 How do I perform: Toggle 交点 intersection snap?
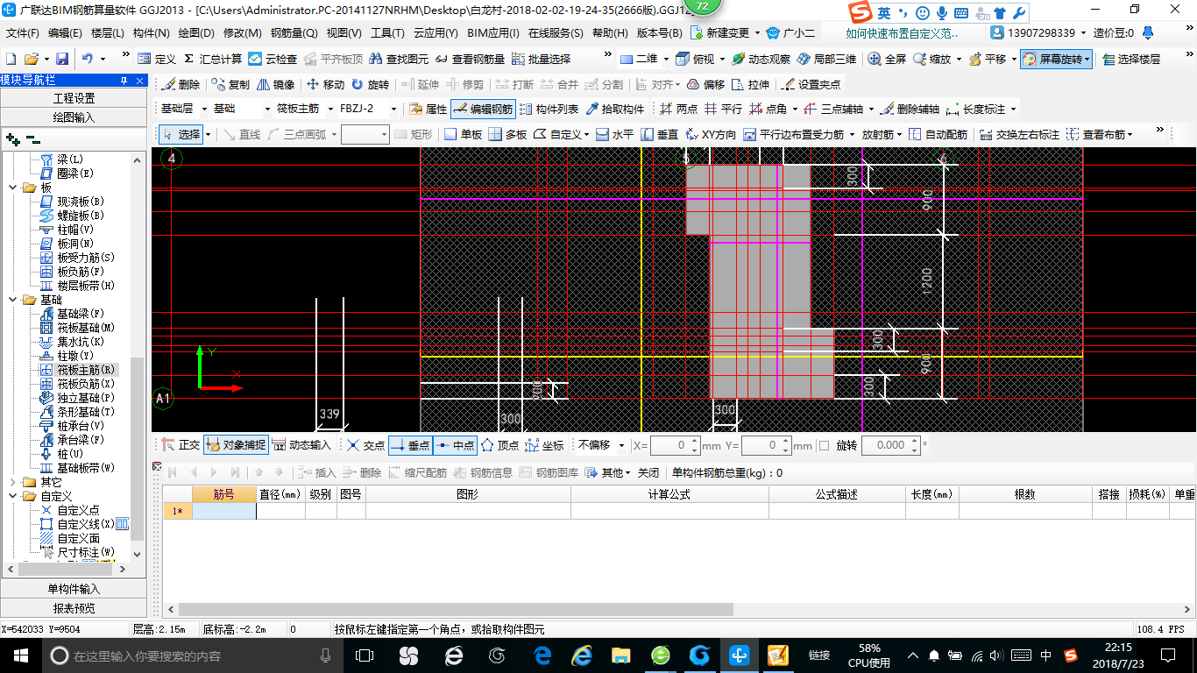[365, 445]
